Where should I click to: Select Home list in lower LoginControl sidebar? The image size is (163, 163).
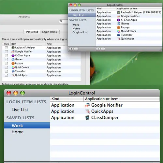27,132
